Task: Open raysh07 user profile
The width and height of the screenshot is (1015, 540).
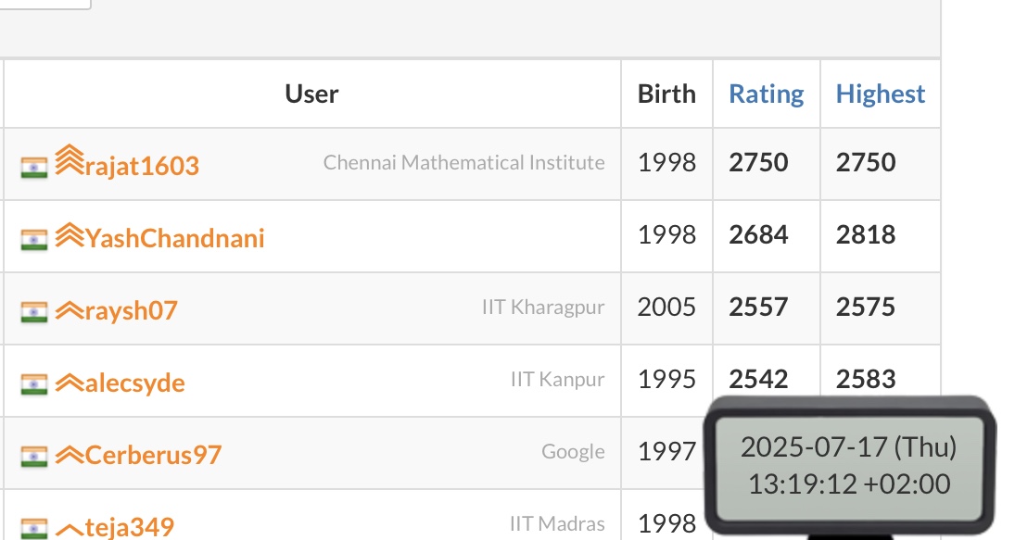Action: click(131, 311)
